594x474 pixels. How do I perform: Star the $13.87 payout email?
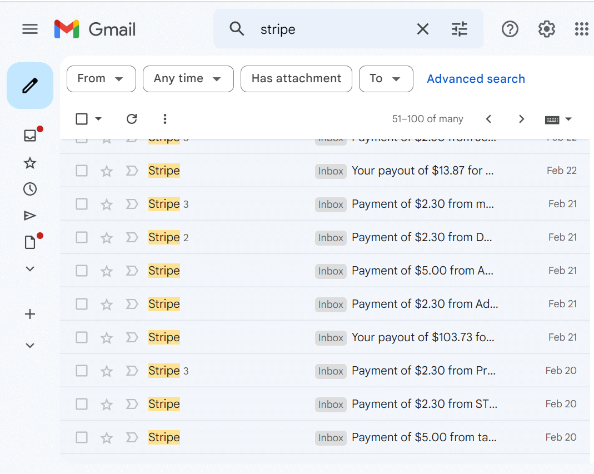point(107,171)
